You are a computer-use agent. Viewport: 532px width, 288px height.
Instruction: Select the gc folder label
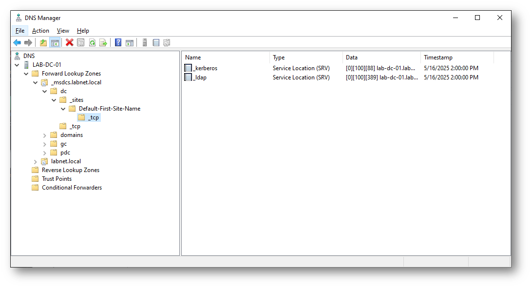63,144
